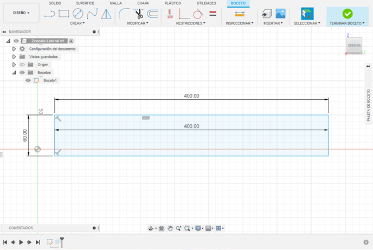Select the Spline tool

click(92, 14)
